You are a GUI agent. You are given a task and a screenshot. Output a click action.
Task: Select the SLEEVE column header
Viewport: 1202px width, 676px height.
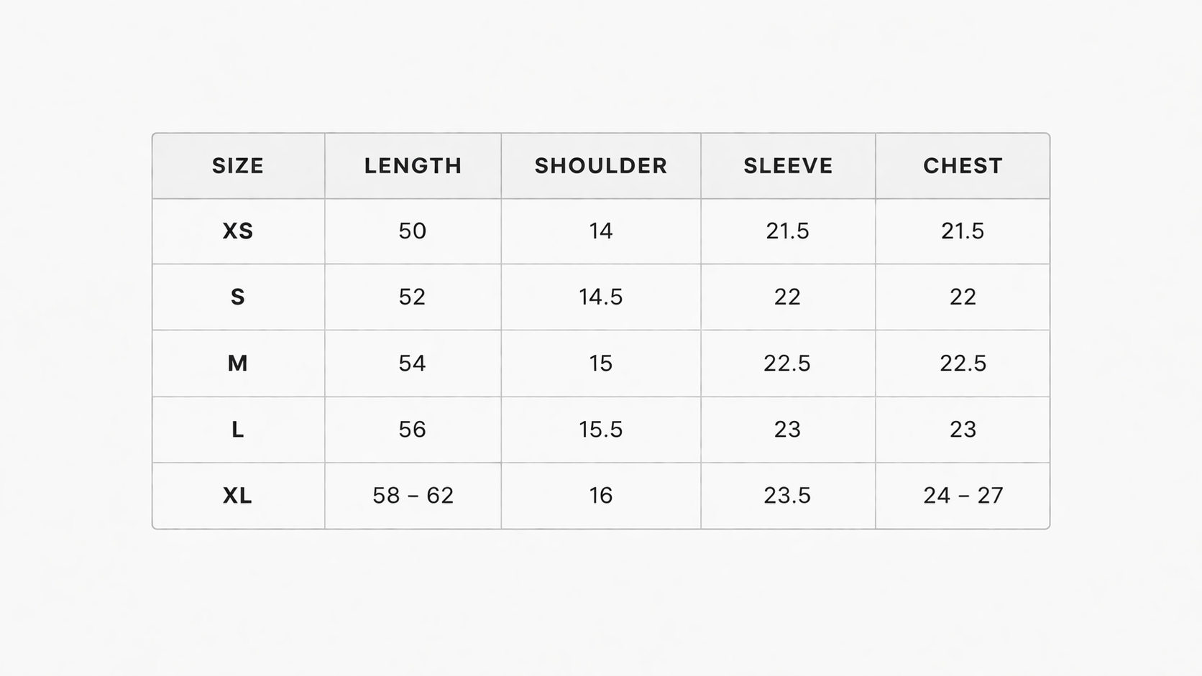788,166
